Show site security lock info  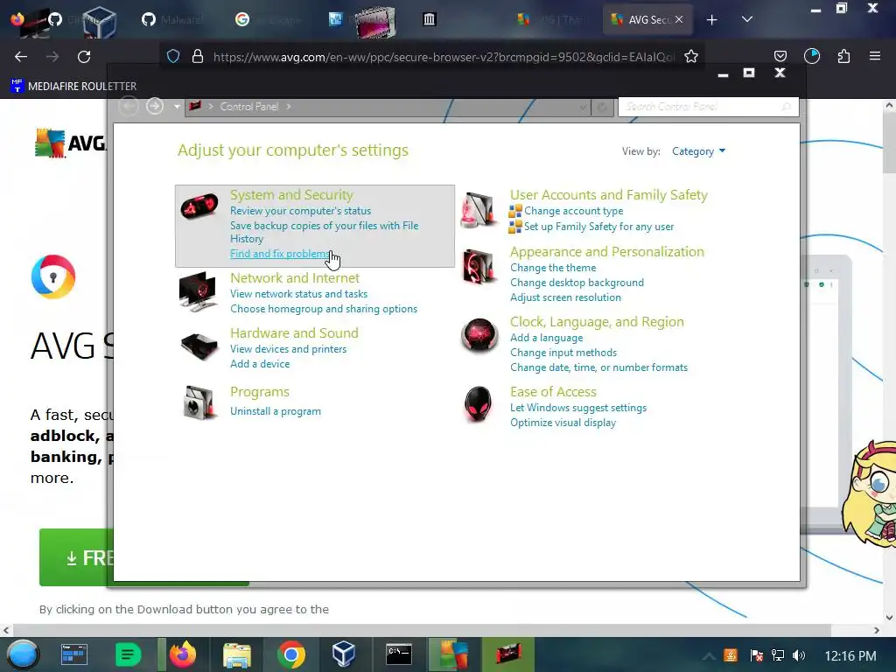coord(198,57)
